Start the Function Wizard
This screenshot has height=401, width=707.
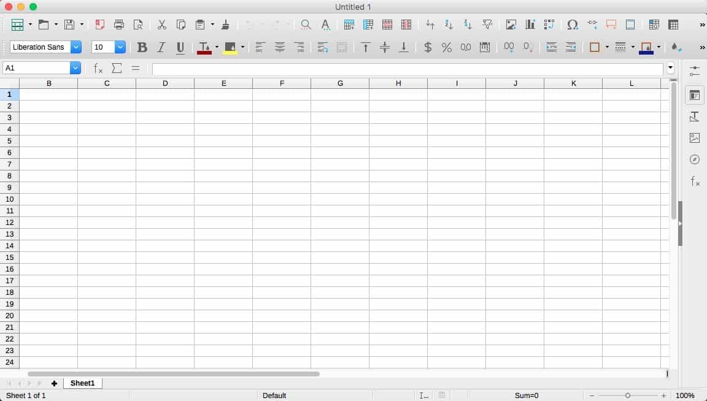coord(98,68)
